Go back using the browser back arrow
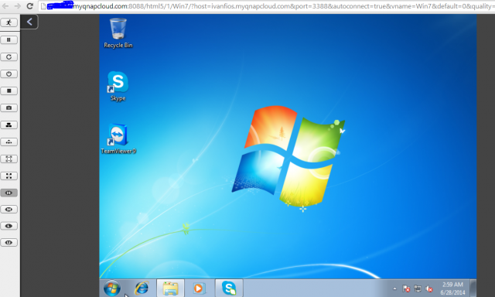The height and width of the screenshot is (297, 495). [5, 6]
